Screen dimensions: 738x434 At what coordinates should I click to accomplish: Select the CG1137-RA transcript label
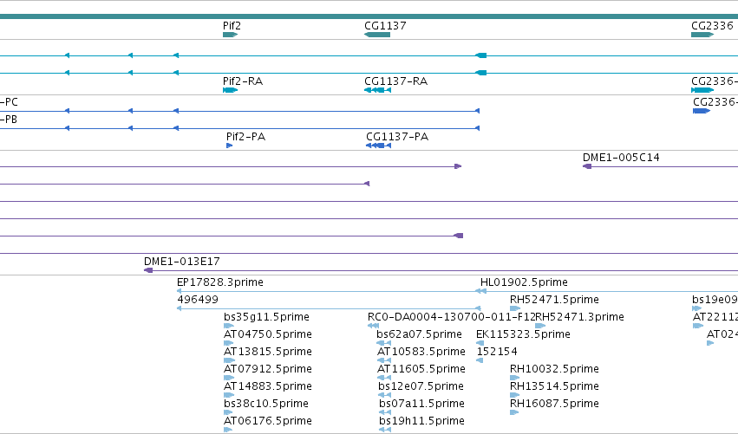click(x=395, y=81)
